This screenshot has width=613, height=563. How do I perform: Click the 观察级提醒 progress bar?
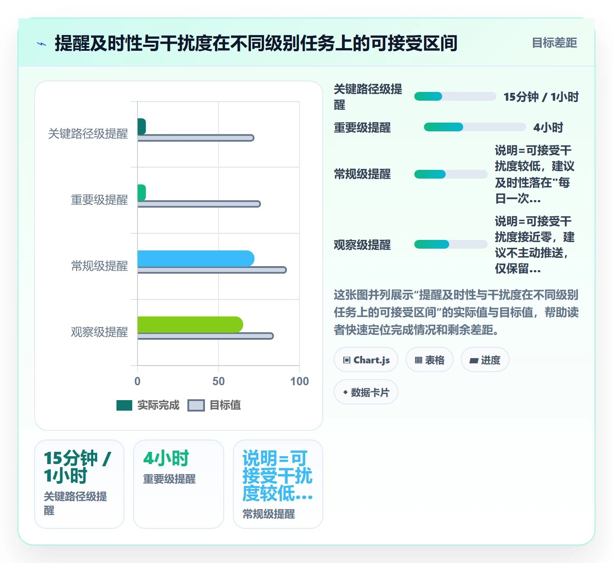(451, 244)
